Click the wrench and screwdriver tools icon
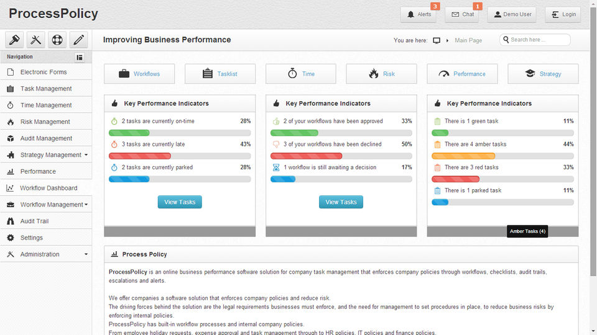 coord(35,40)
